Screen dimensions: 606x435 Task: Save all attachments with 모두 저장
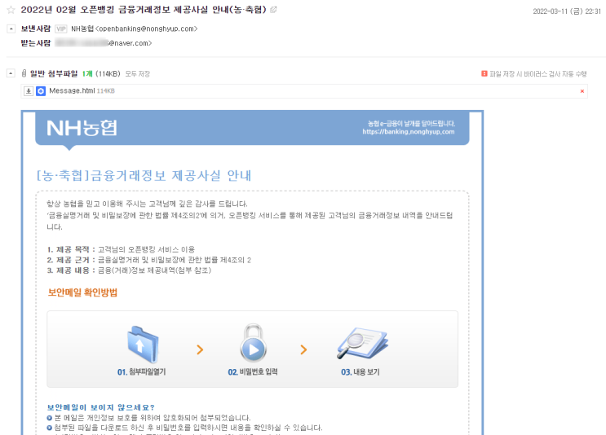138,74
